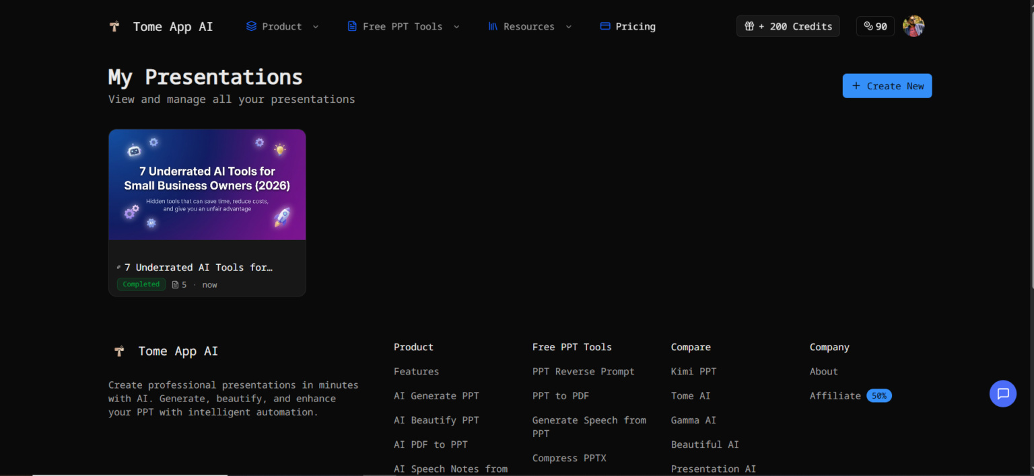Click the Compress PPTX footer link

pos(569,458)
